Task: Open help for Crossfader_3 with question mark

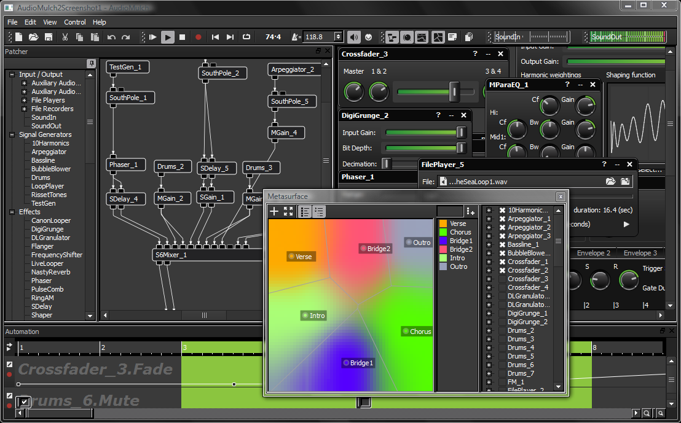Action: [x=475, y=53]
